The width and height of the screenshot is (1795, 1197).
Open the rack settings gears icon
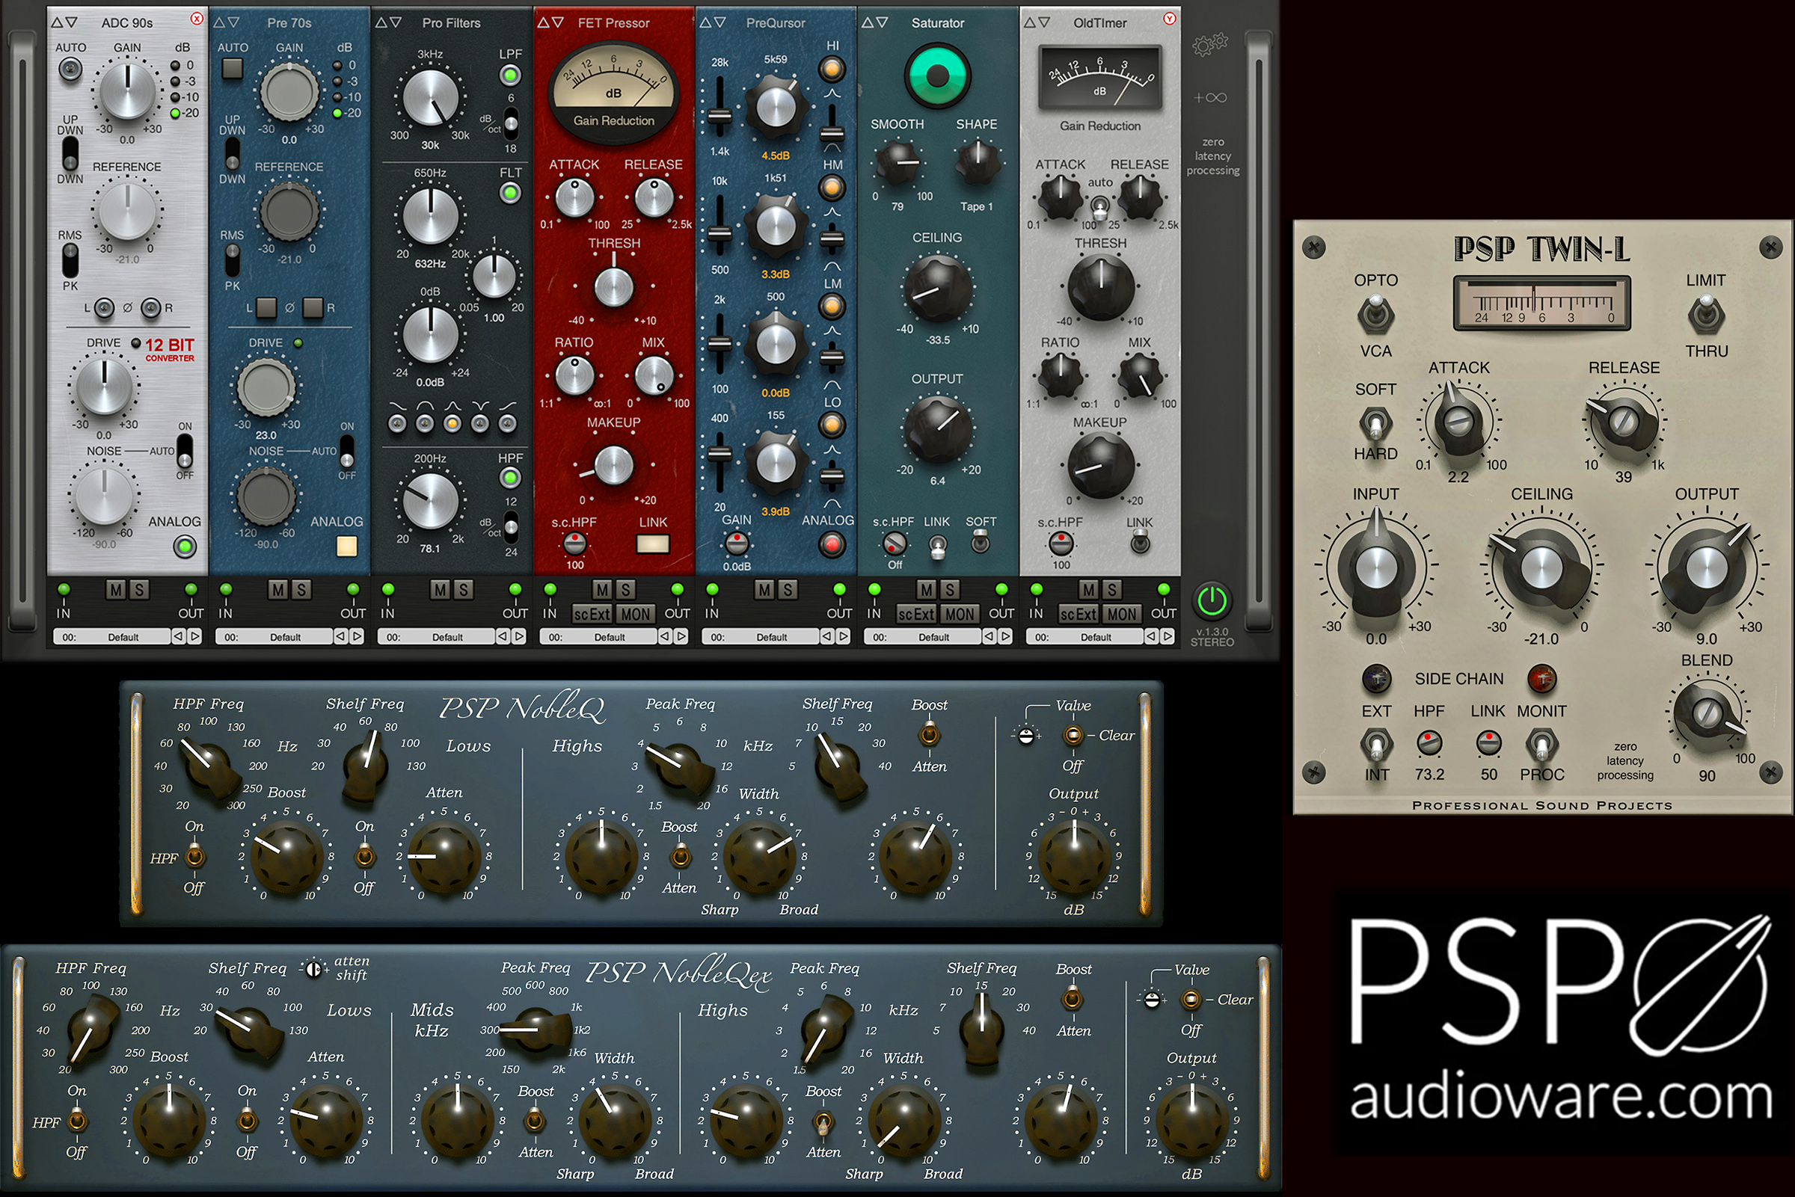tap(1209, 45)
